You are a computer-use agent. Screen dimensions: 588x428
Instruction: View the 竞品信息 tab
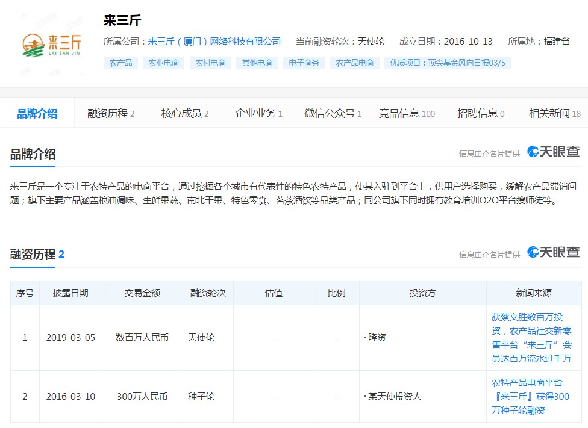pos(406,113)
